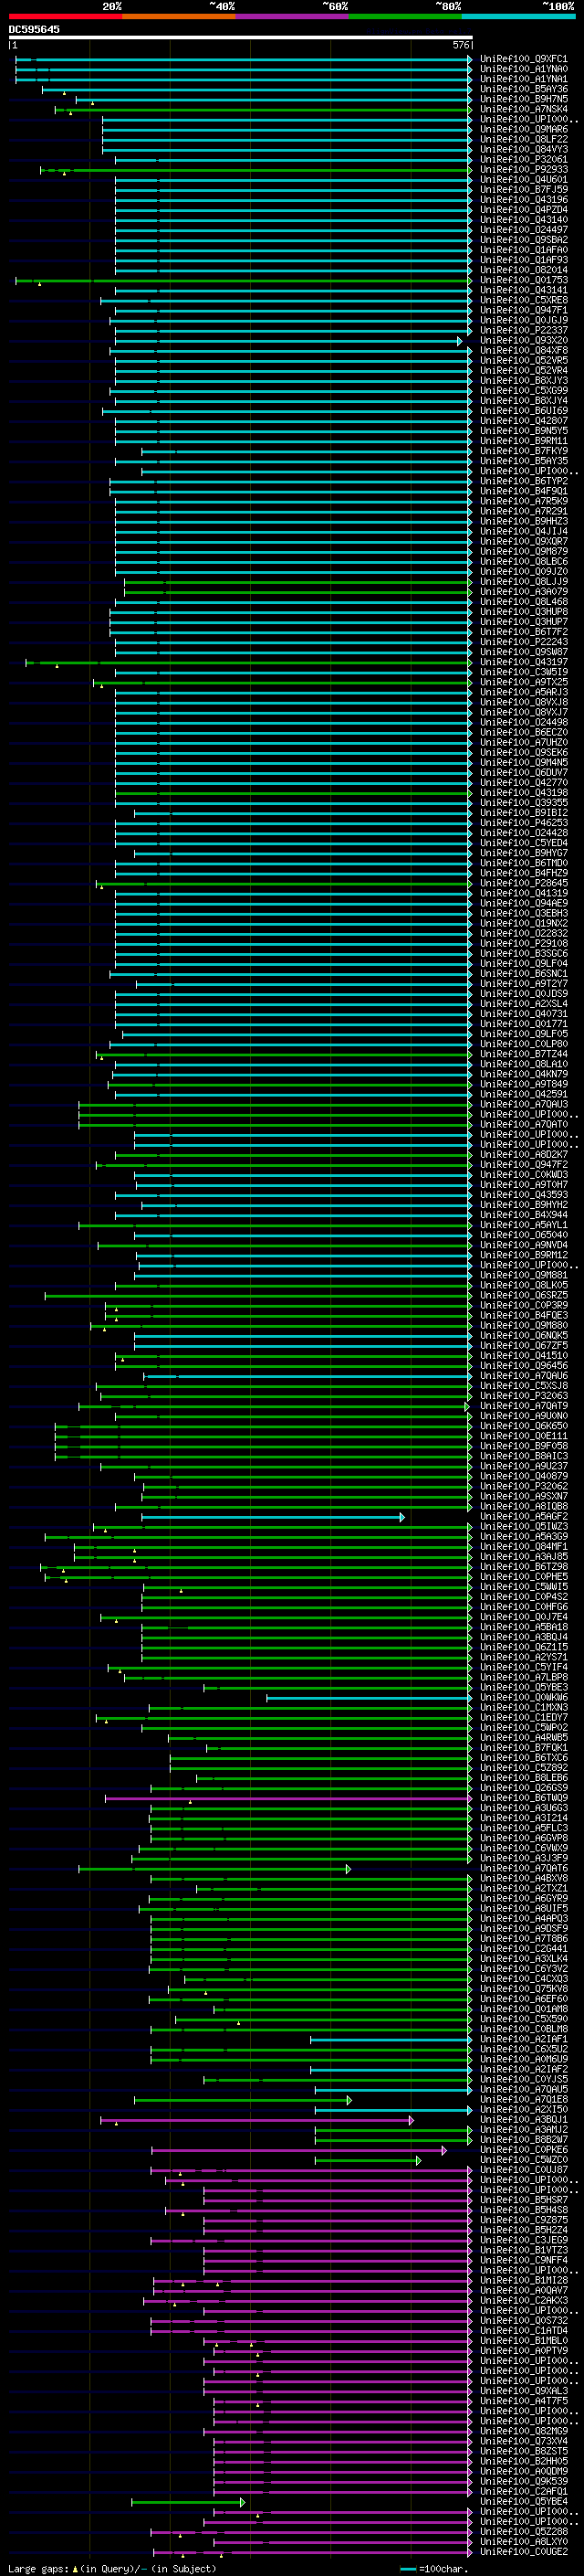The height and width of the screenshot is (2576, 584).
Task: Select hit UniRef100_C5XSJ8
Action: click(x=524, y=1386)
